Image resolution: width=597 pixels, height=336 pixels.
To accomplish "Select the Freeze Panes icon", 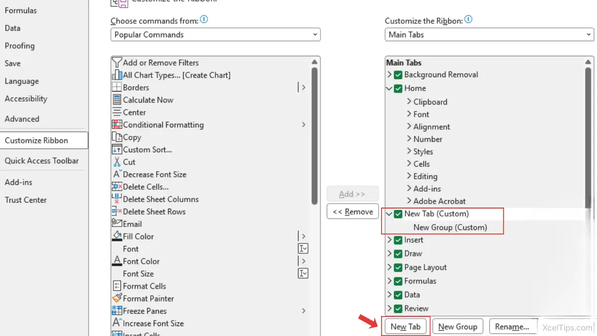I will (117, 311).
